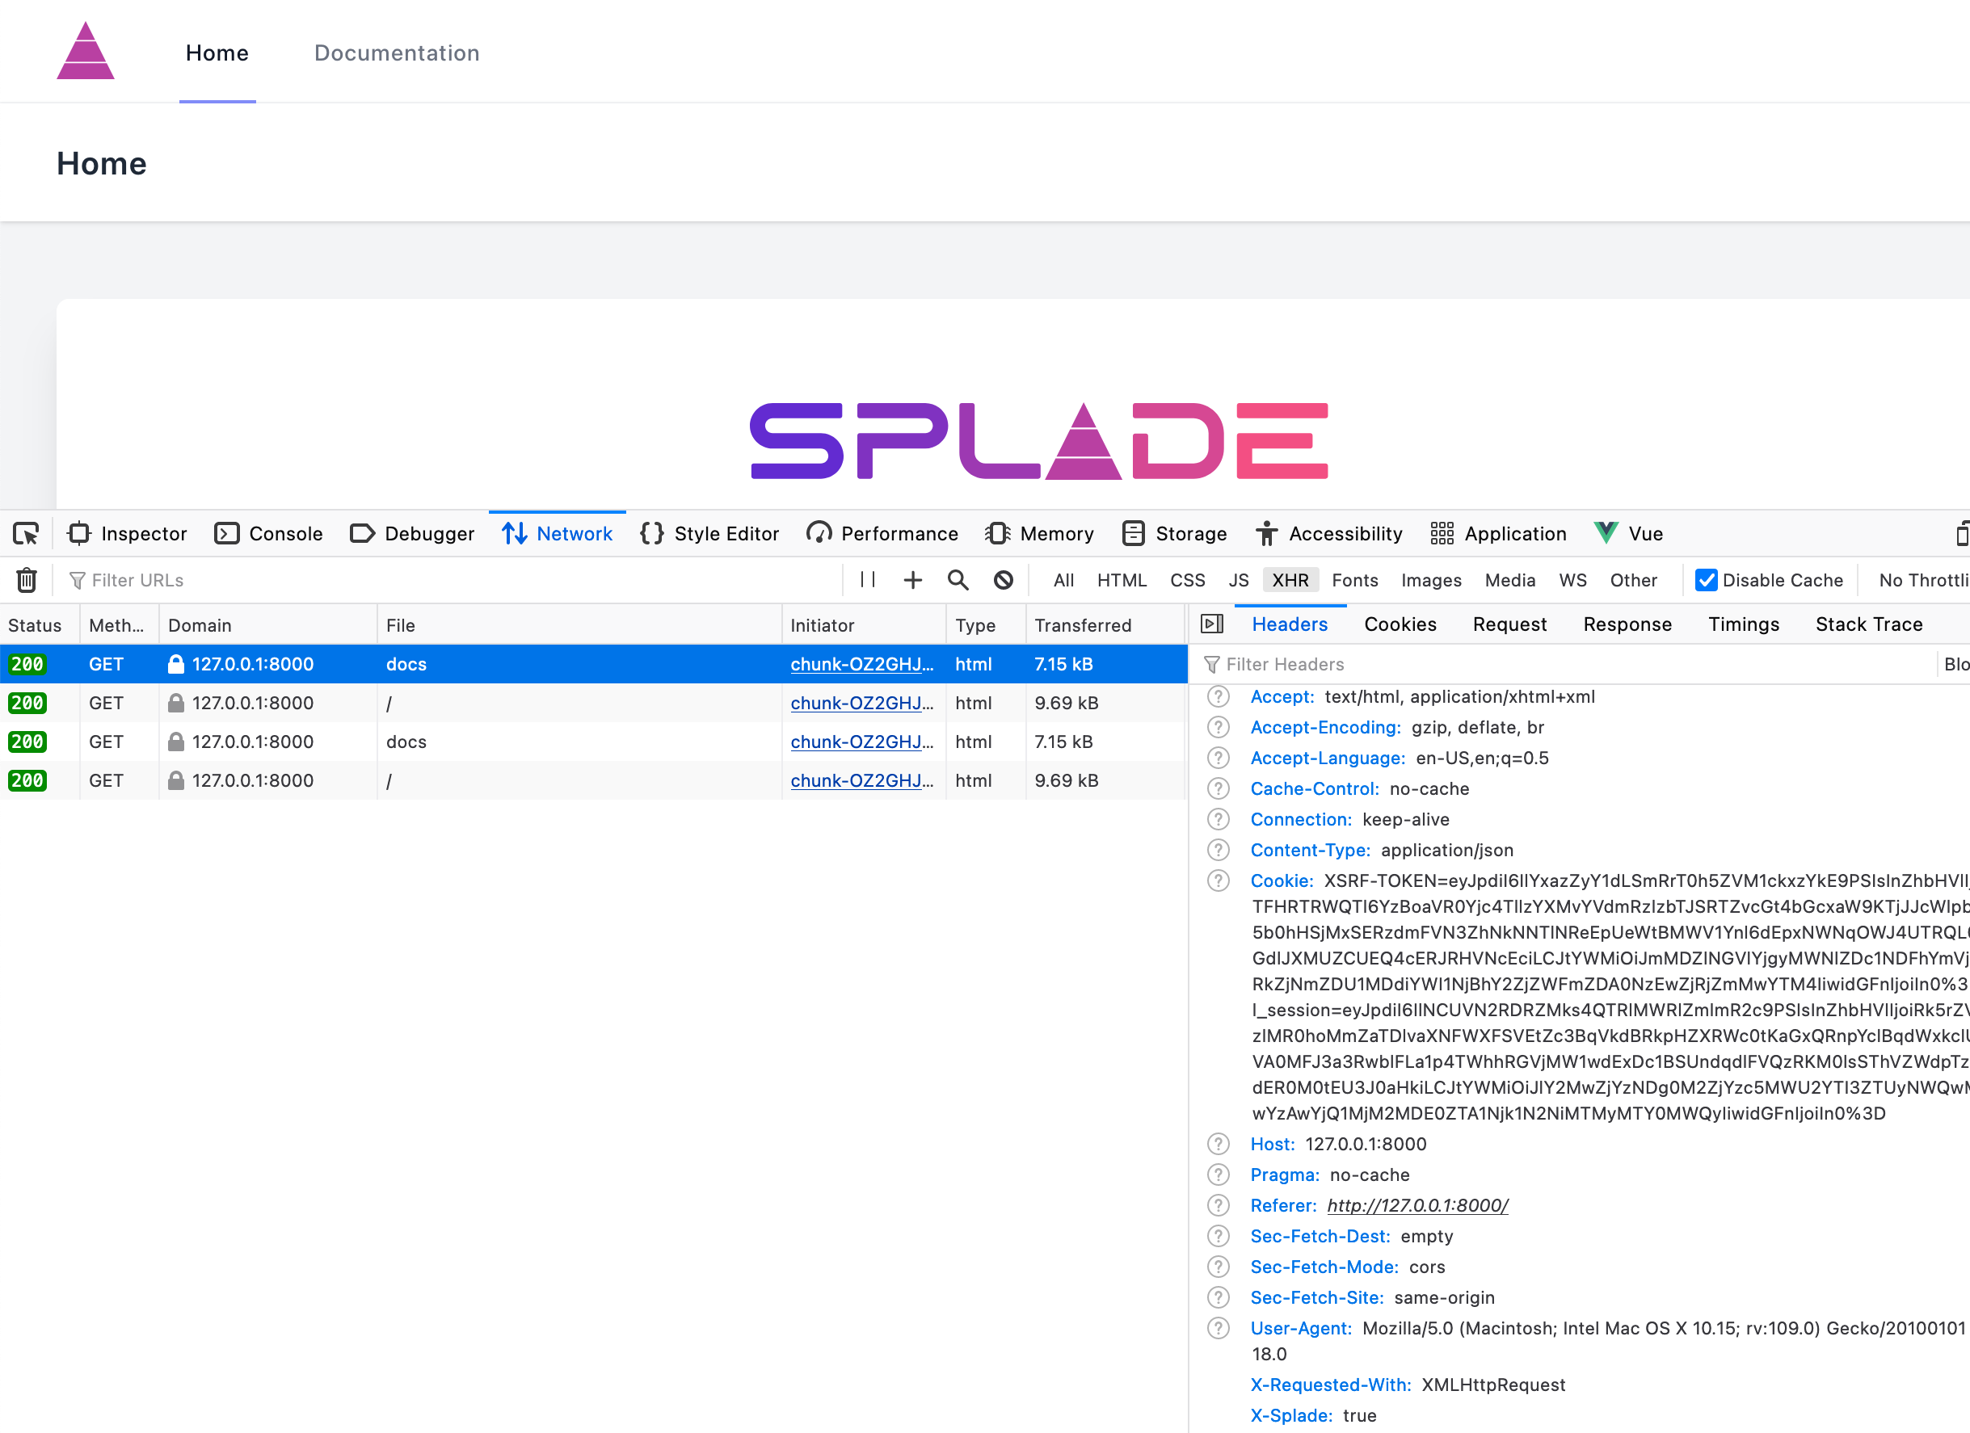Pause network recording
The image size is (1970, 1433).
(867, 580)
